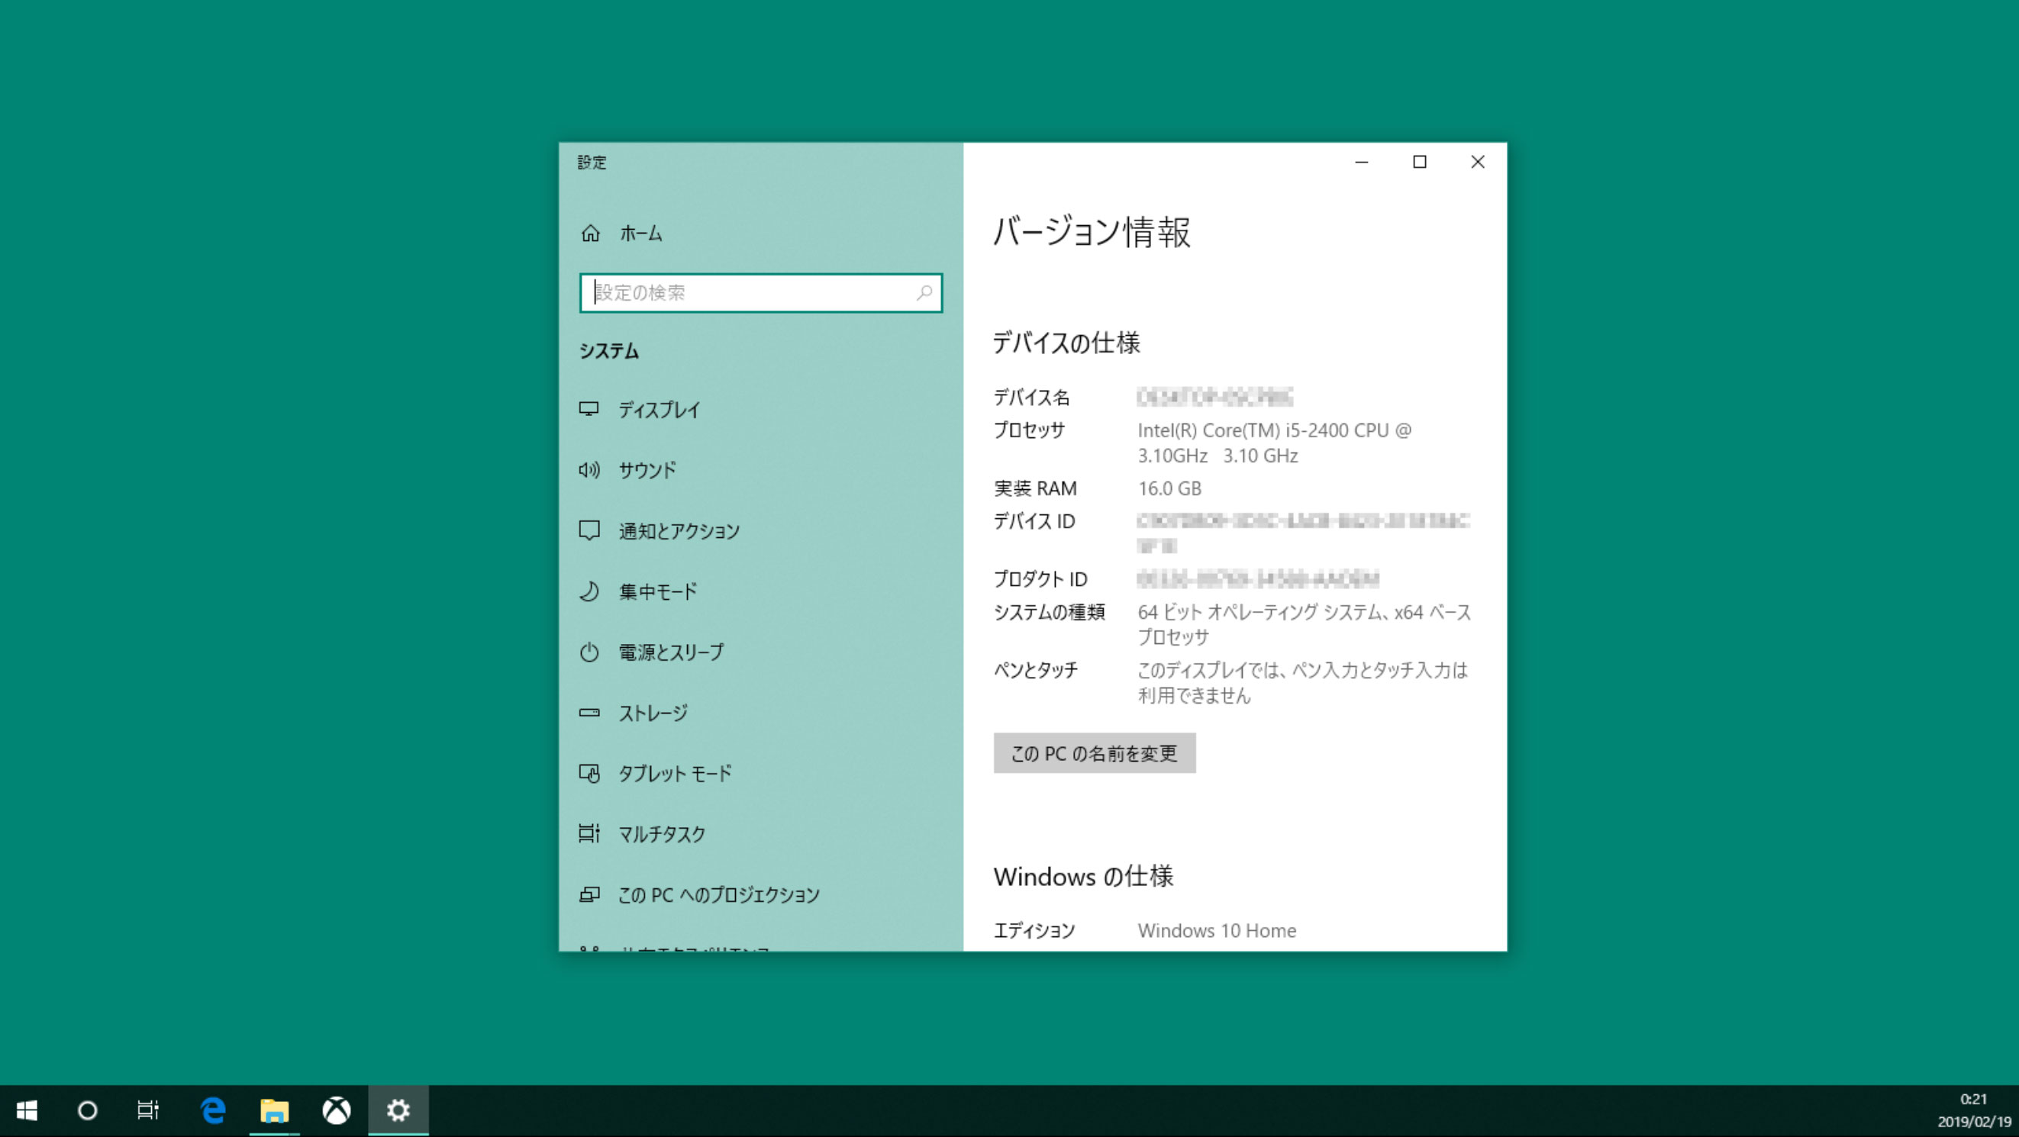Select ストレージ in the sidebar
The height and width of the screenshot is (1137, 2019).
click(653, 713)
